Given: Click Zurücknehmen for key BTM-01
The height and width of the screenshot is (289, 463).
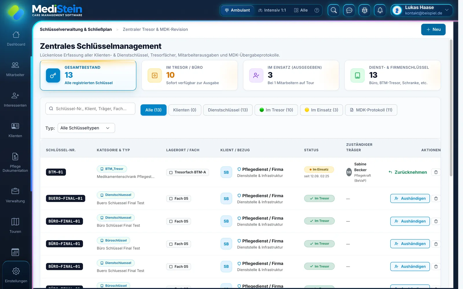Looking at the screenshot, I should coord(408,172).
